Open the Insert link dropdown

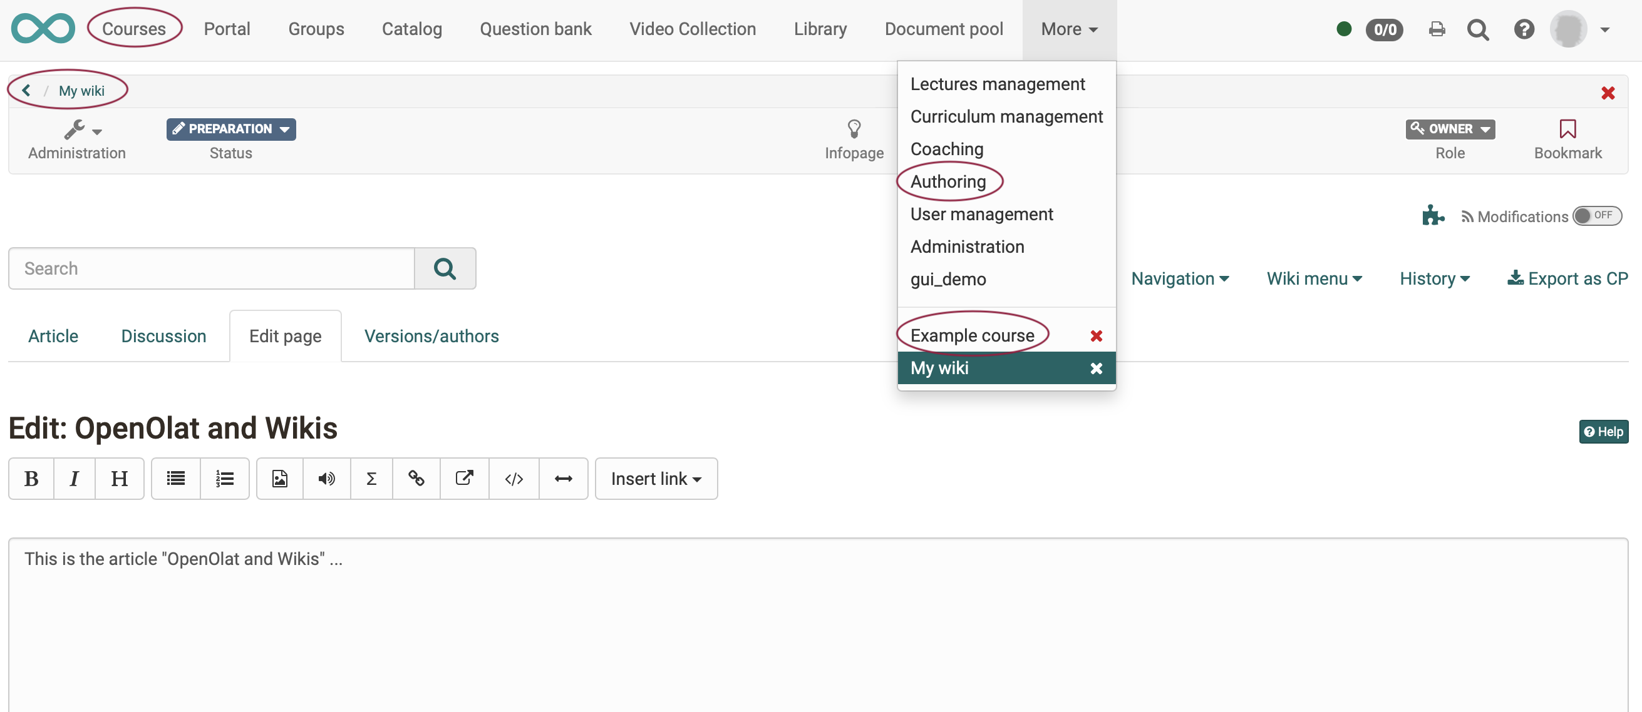655,478
